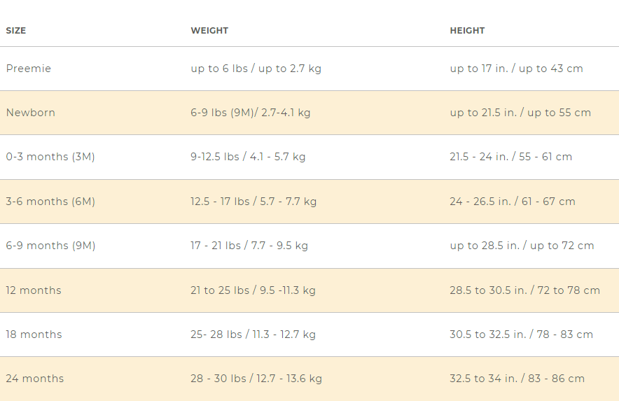Select the 12 months size cell
This screenshot has width=619, height=401.
[x=34, y=290]
